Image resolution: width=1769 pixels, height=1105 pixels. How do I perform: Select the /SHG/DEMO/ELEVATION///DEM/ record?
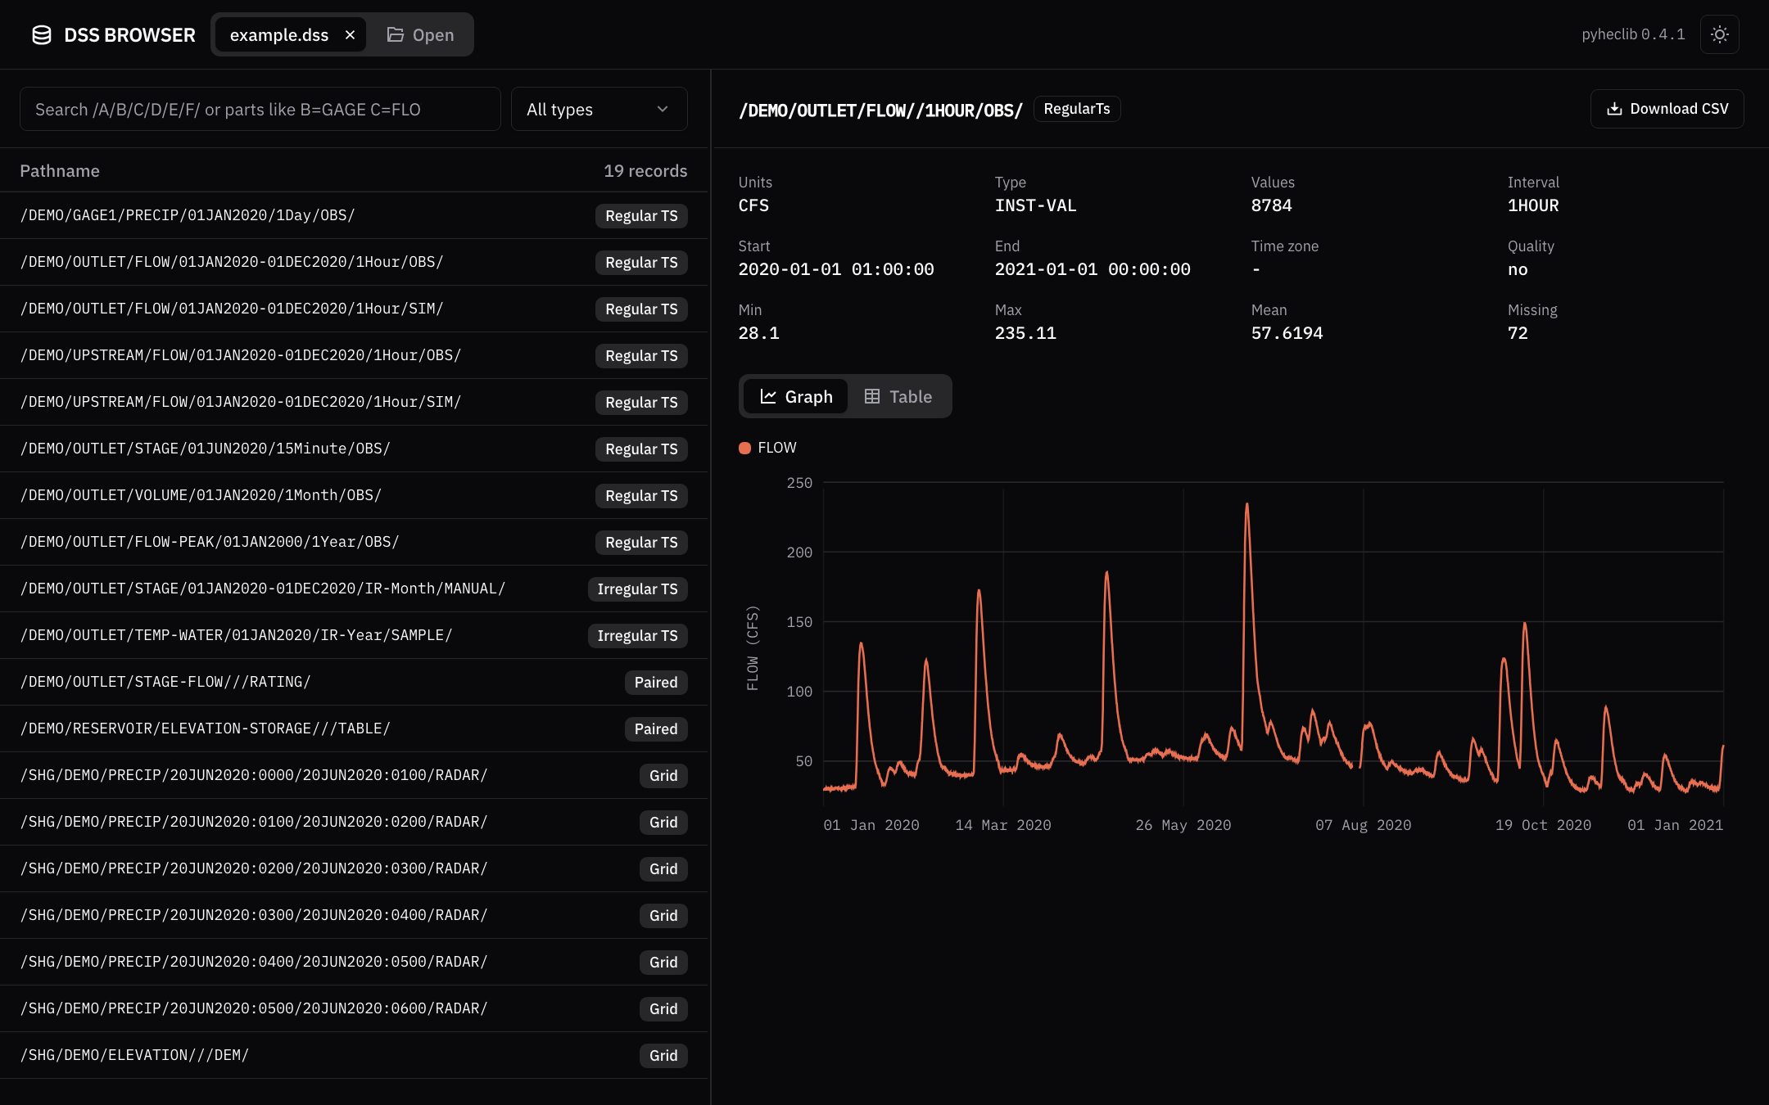[354, 1055]
